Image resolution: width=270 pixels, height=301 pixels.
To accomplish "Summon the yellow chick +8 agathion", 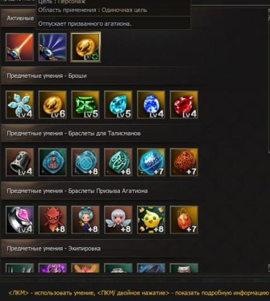I will (151, 219).
